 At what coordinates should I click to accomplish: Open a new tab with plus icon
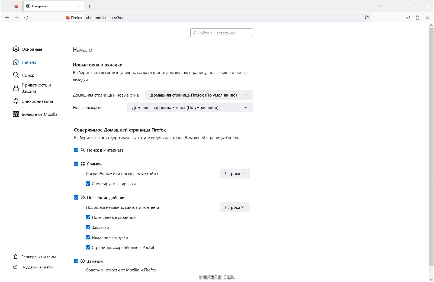tap(90, 6)
